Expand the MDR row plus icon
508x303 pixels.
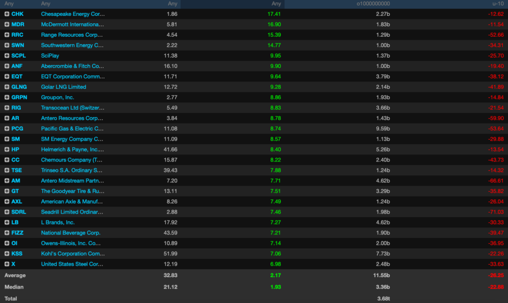7,24
